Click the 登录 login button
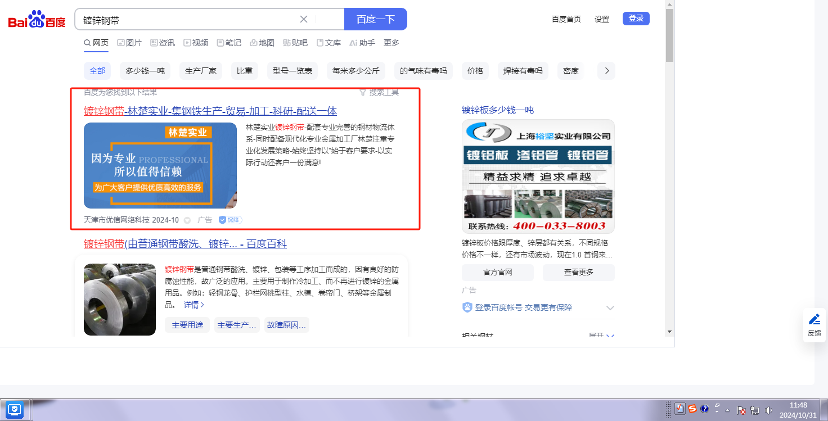Screen dimensions: 828x421 (x=636, y=19)
